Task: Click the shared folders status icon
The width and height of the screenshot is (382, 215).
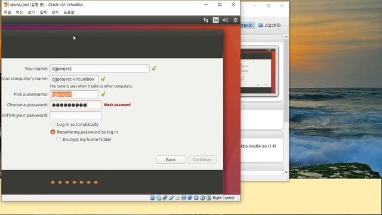Action: pyautogui.click(x=177, y=198)
